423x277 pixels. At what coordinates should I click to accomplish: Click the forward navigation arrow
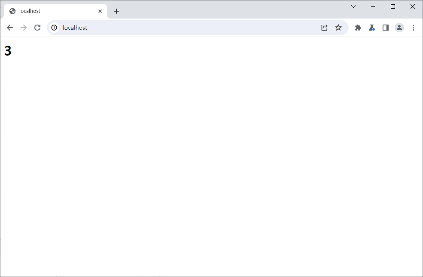click(x=24, y=28)
